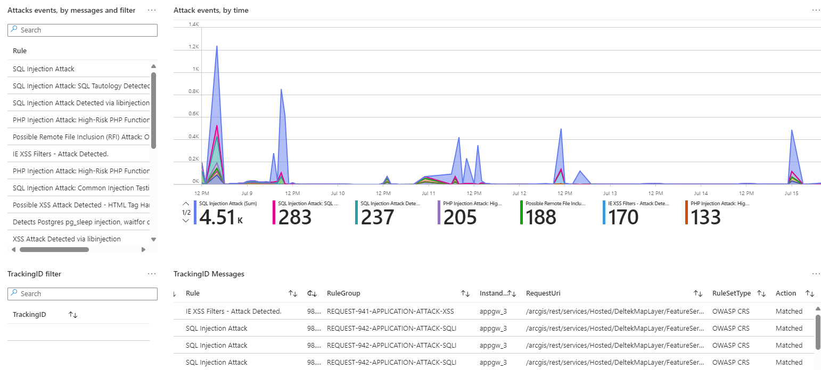The width and height of the screenshot is (821, 370).
Task: Click 'IE XSS Filters' row in TrackingID Messages table
Action: pos(233,312)
